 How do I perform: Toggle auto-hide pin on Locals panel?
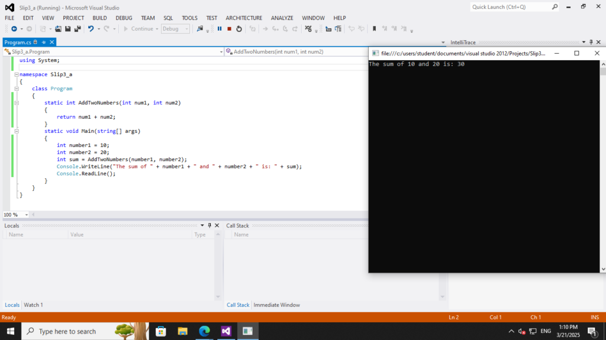[x=209, y=225]
